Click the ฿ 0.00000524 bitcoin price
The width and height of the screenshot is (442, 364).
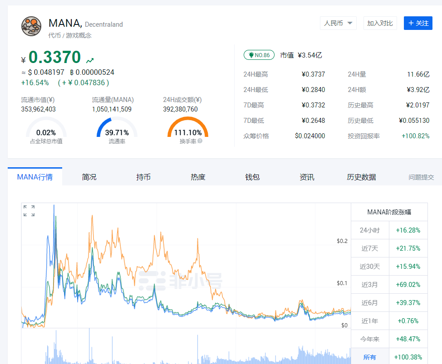92,73
